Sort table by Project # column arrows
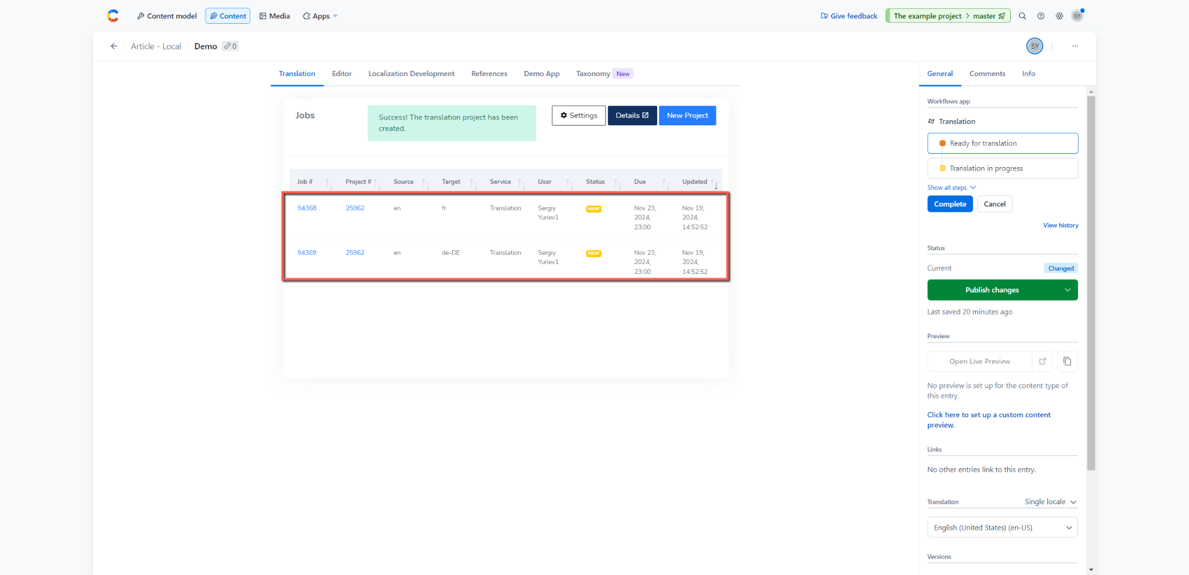 click(377, 183)
